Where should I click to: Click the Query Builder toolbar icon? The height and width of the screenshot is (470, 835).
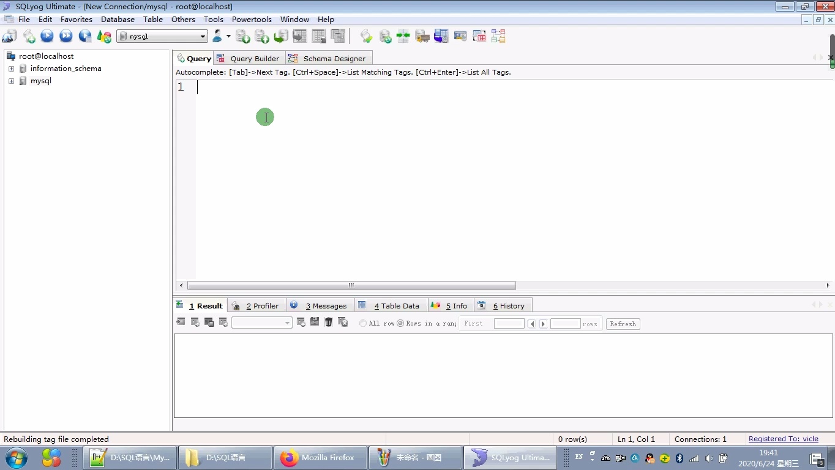(x=479, y=36)
